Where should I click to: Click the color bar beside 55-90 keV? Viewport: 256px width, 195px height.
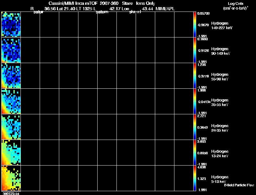tap(195, 76)
